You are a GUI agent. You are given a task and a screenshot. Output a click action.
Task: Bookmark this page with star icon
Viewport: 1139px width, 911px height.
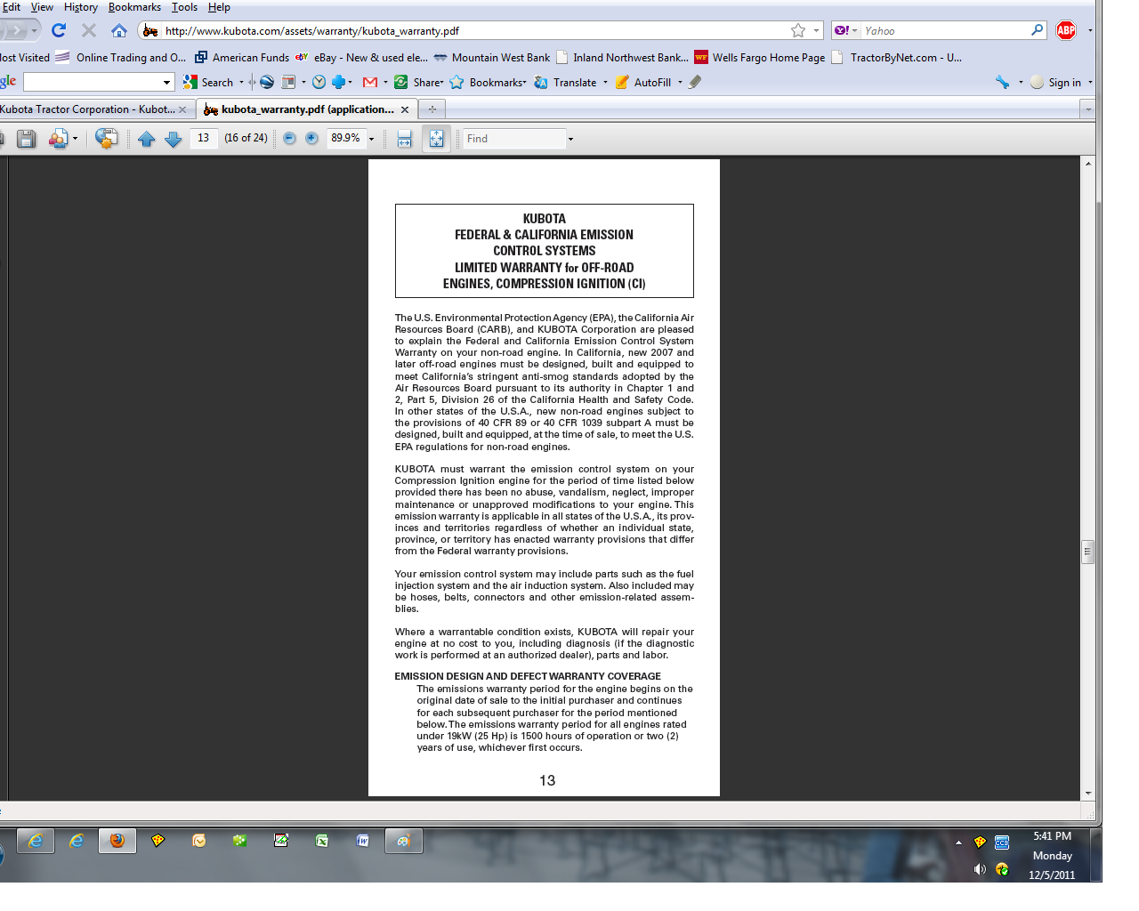pos(798,30)
